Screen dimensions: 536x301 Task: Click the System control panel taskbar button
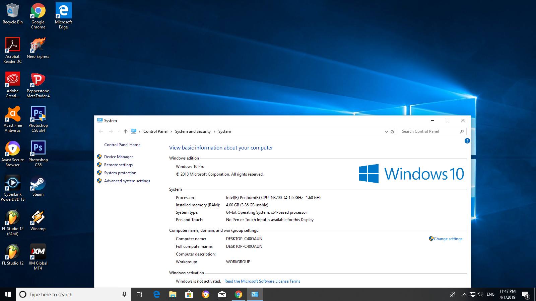[x=255, y=294]
